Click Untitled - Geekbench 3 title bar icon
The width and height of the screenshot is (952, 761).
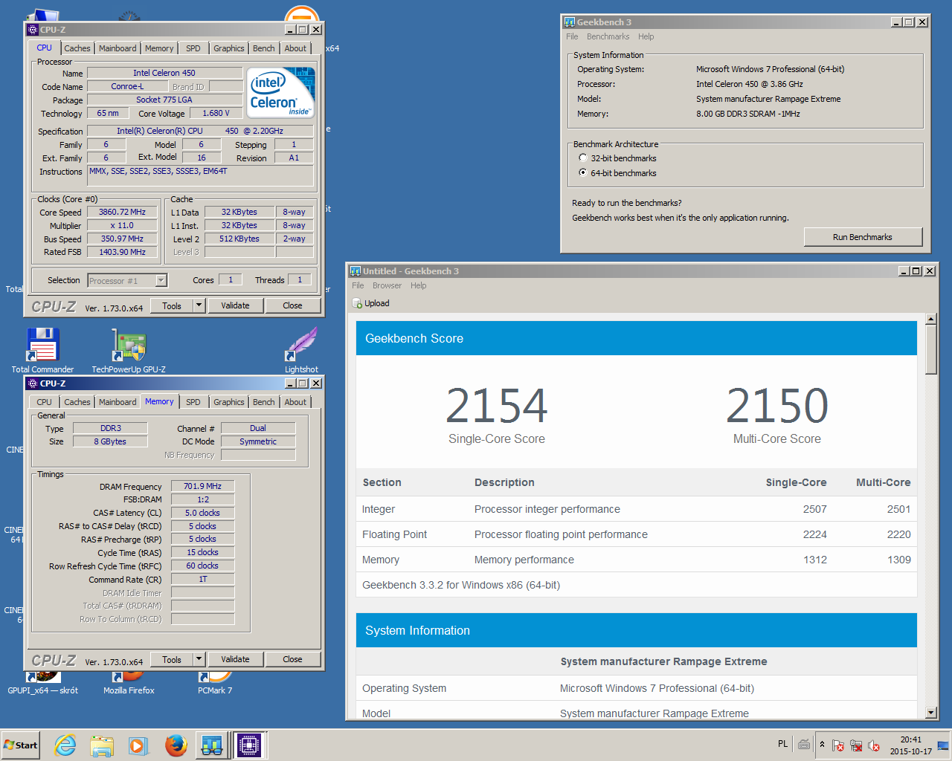point(356,271)
